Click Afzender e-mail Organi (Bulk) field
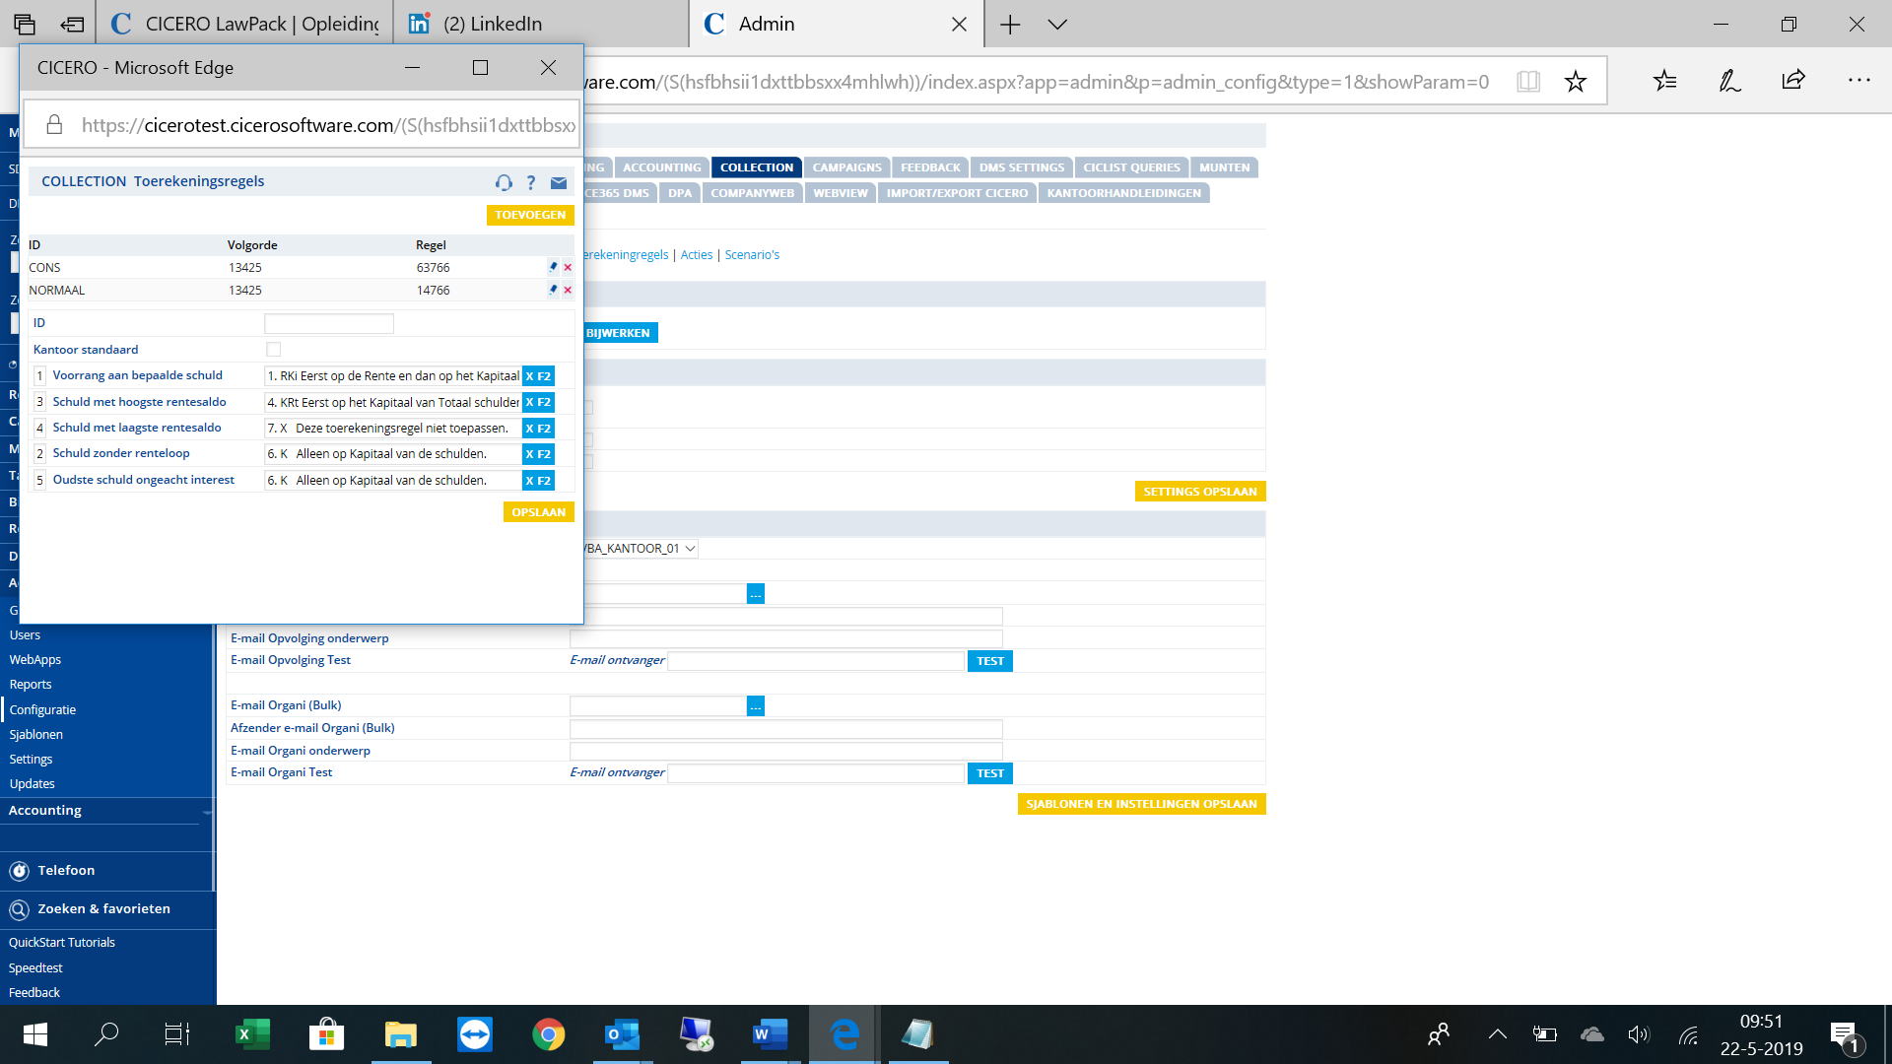Image resolution: width=1892 pixels, height=1064 pixels. (x=785, y=729)
